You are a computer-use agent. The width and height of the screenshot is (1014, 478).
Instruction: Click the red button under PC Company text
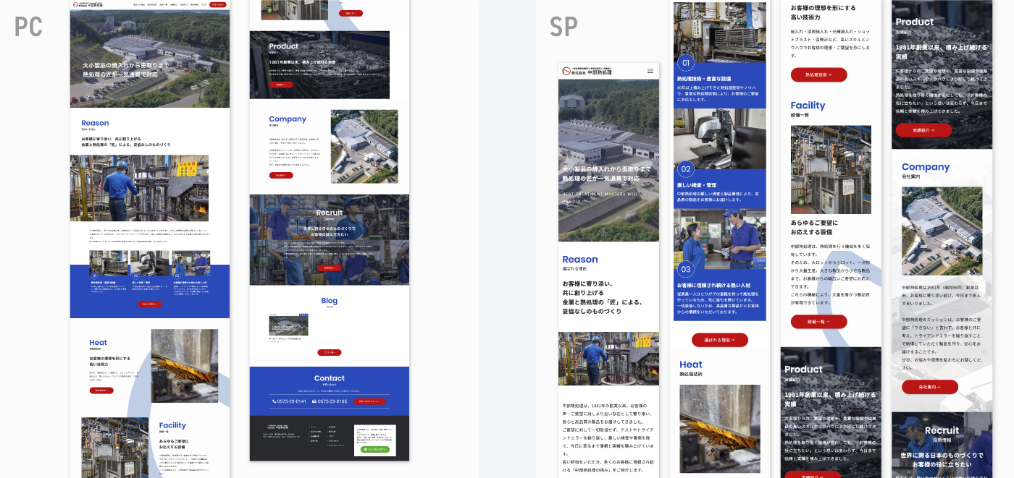(281, 175)
